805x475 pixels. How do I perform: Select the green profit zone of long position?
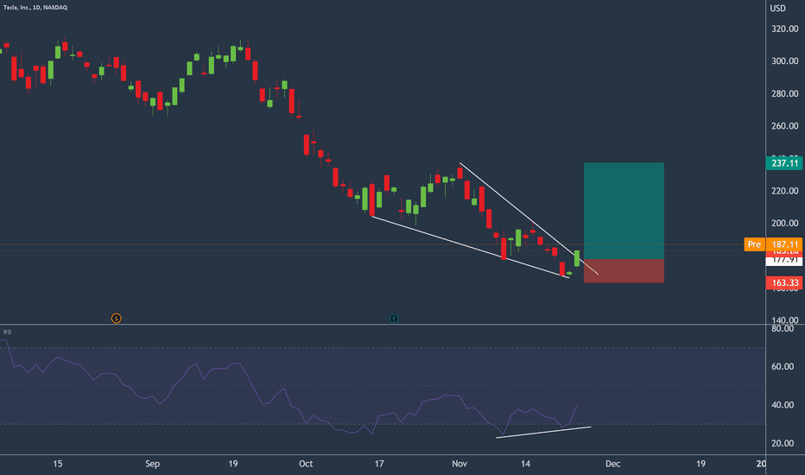[624, 211]
